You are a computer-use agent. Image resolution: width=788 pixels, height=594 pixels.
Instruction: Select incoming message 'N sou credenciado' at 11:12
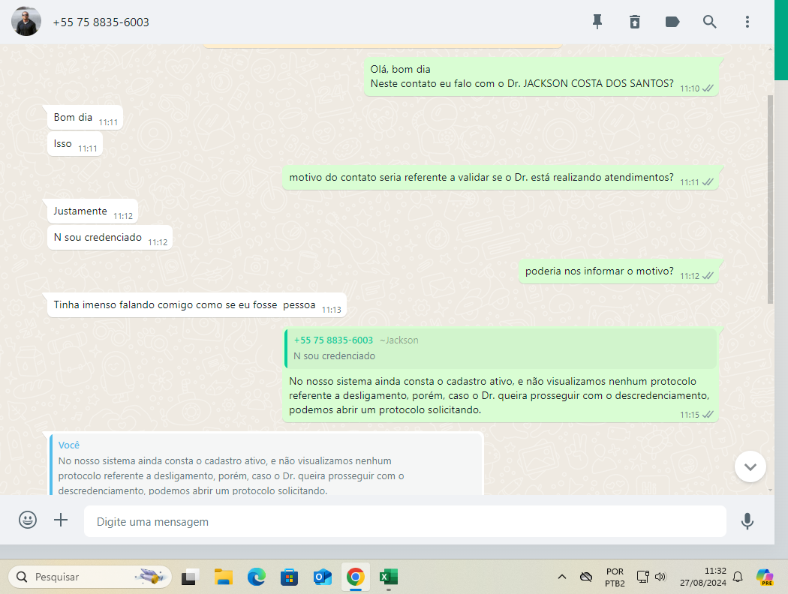click(110, 238)
